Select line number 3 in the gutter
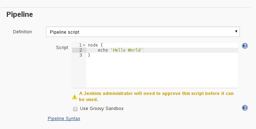256x129 pixels. coord(81,55)
